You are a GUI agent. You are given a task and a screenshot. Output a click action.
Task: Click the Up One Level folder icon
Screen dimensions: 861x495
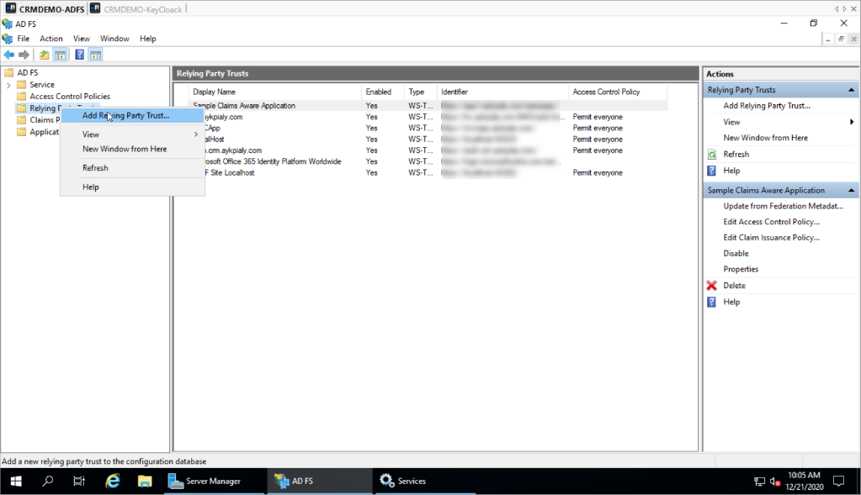(x=44, y=55)
